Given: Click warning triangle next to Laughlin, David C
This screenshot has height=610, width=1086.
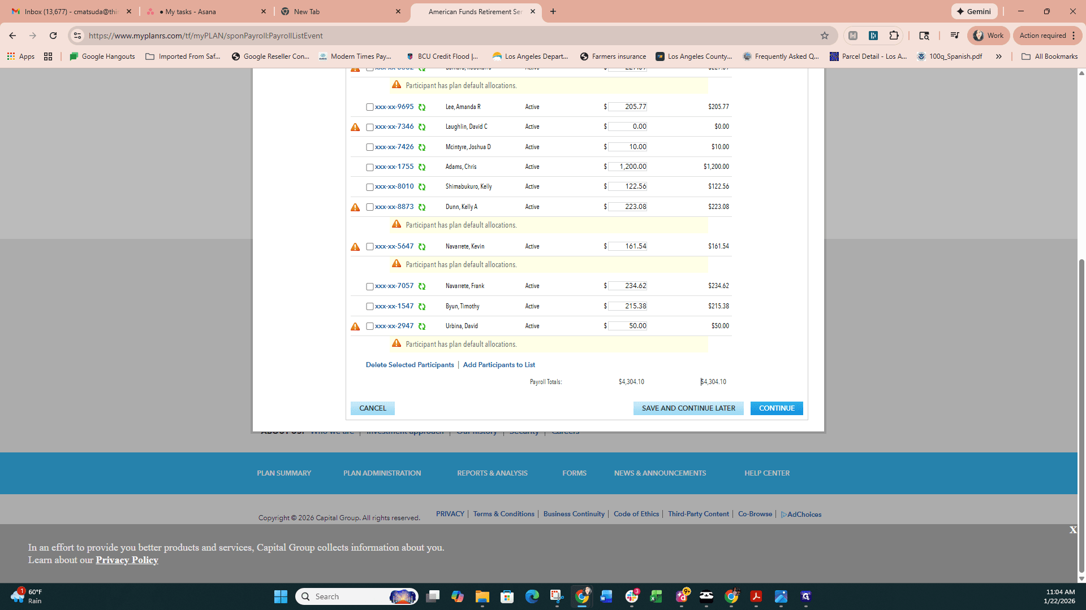Looking at the screenshot, I should [355, 127].
